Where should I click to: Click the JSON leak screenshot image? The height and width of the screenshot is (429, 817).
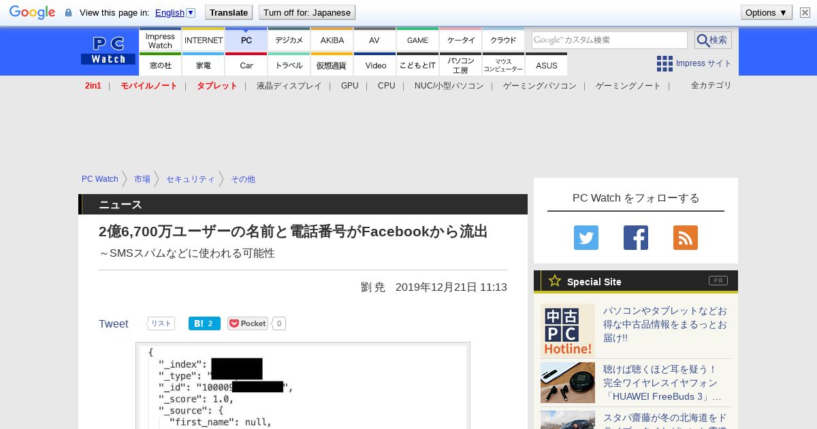coord(303,385)
